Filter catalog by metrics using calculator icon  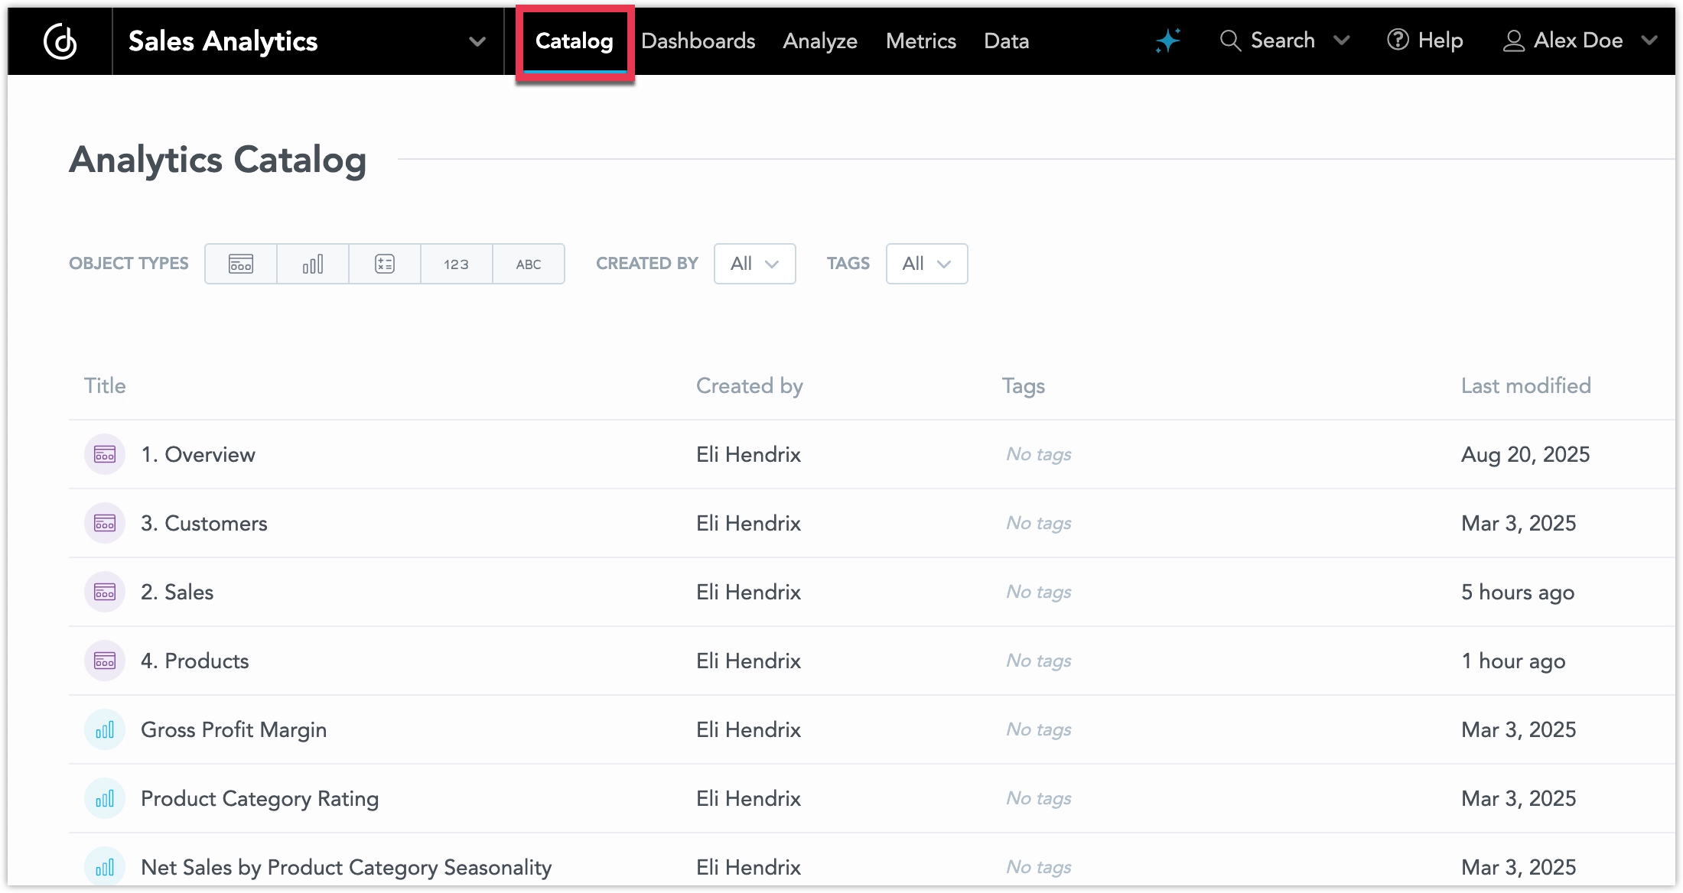(384, 264)
